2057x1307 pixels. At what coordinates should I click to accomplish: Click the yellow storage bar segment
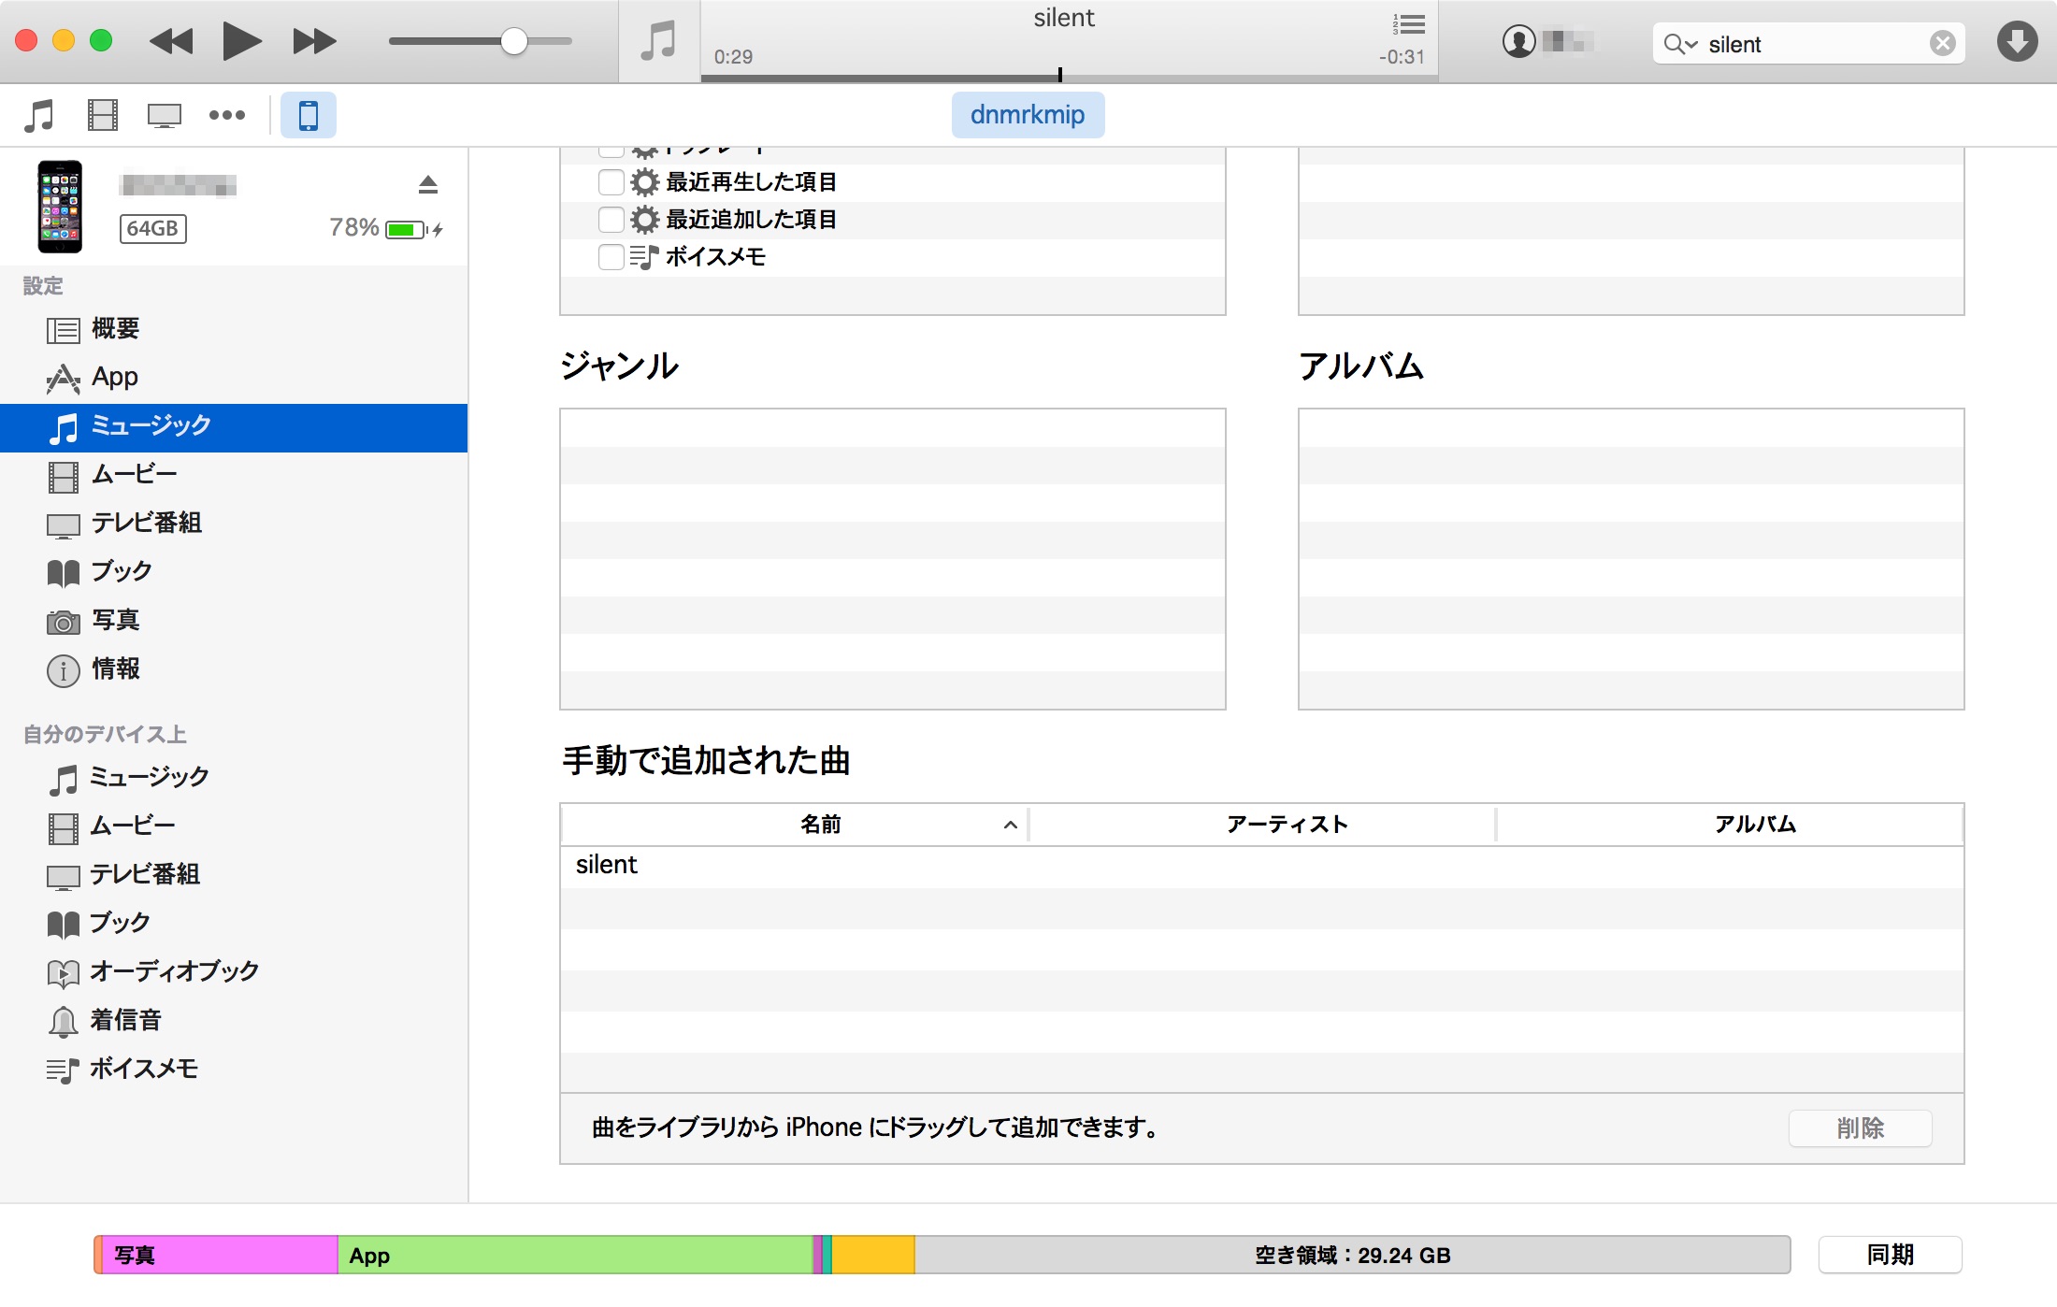[x=872, y=1255]
